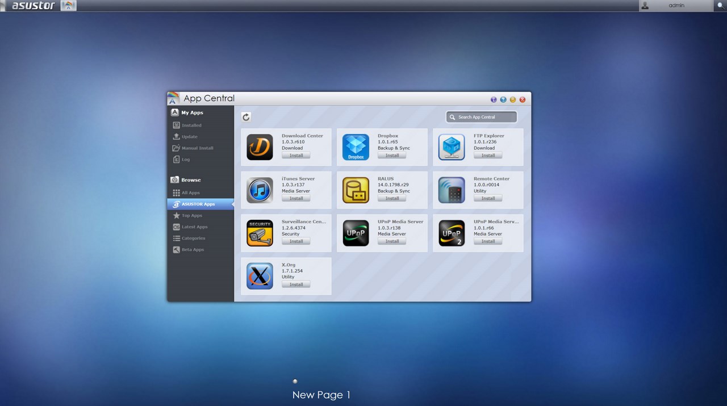Image resolution: width=727 pixels, height=406 pixels.
Task: Click the My Apps sidebar heading
Action: coord(187,113)
